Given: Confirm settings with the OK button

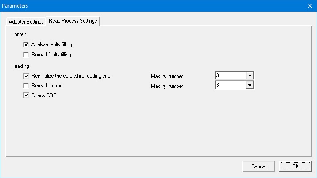Looking at the screenshot, I should point(295,166).
